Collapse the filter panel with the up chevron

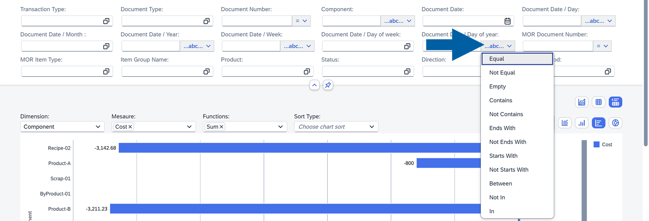(314, 85)
